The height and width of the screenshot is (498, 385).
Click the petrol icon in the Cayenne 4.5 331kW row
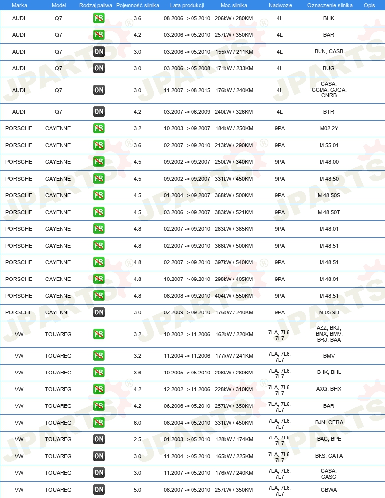99,179
